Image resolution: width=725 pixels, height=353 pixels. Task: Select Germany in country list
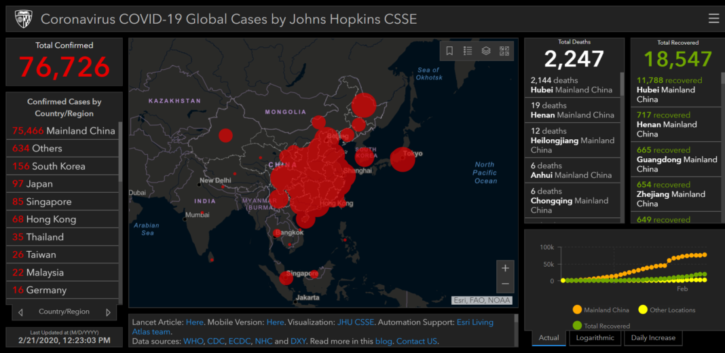pos(63,290)
